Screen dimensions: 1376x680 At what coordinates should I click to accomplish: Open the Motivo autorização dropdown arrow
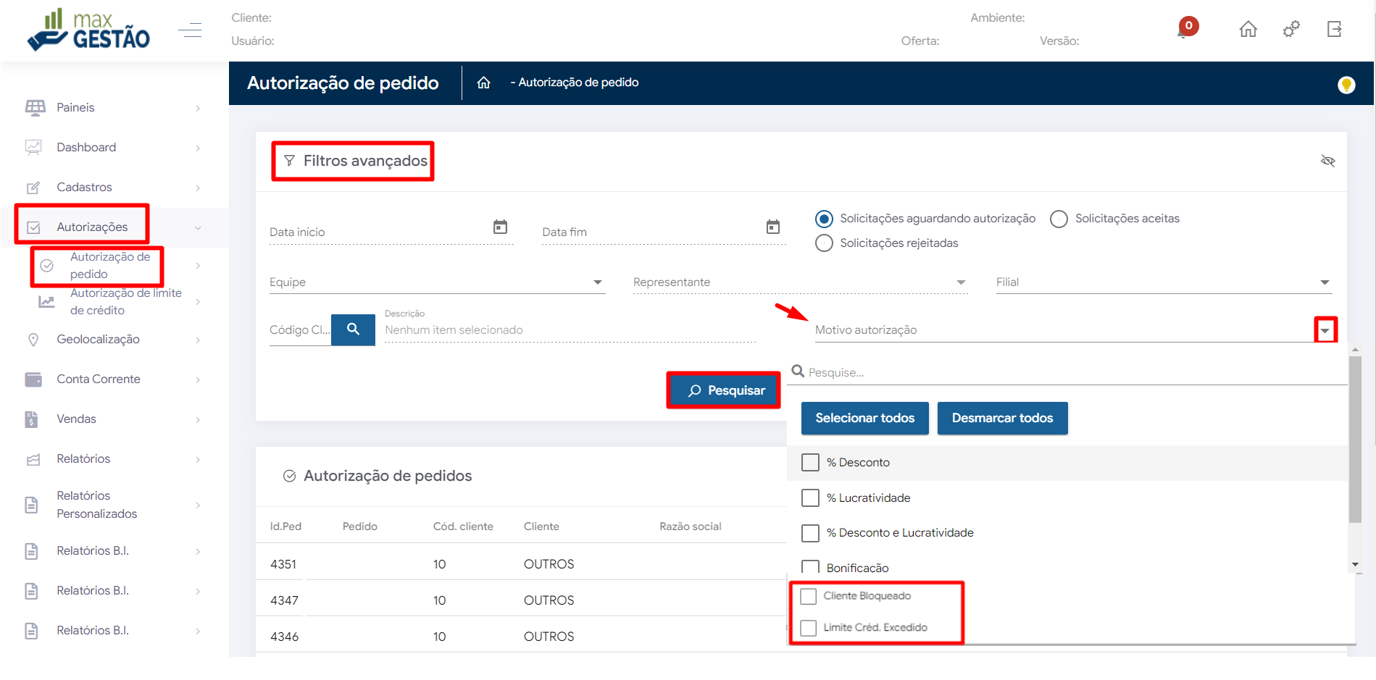[1325, 330]
